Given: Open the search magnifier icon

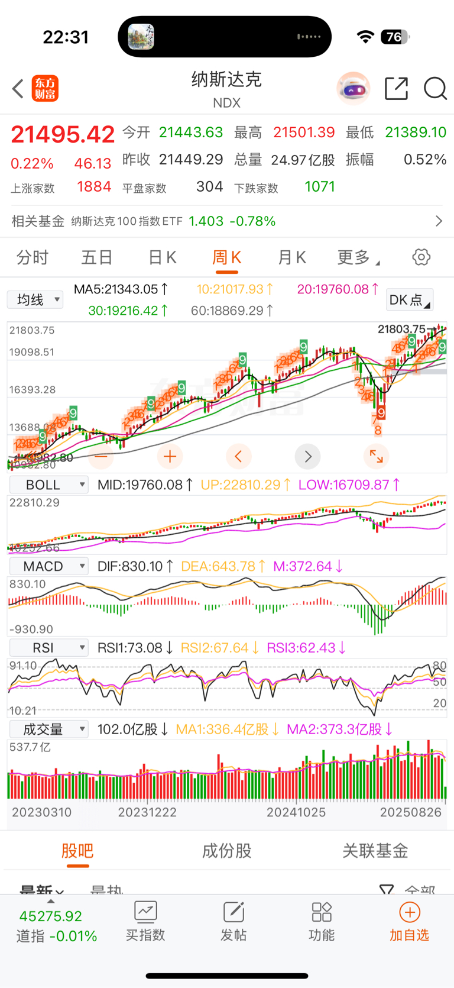Looking at the screenshot, I should pos(435,89).
